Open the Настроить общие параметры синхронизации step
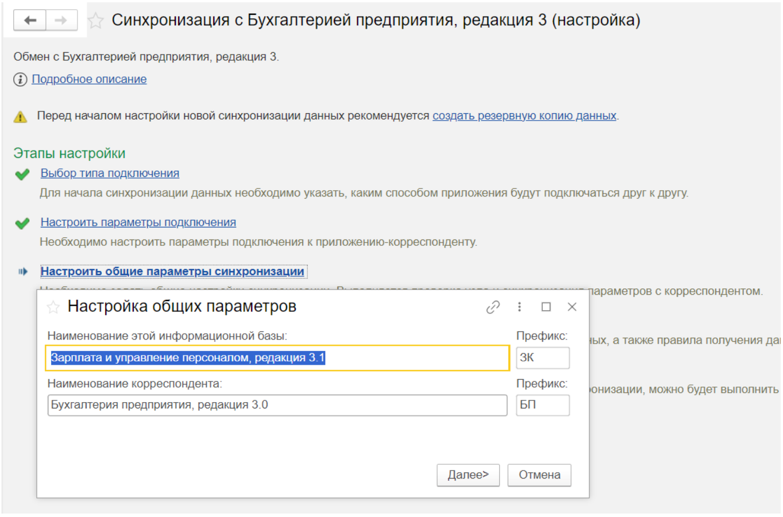Viewport: 783px width, 517px height. (x=172, y=271)
